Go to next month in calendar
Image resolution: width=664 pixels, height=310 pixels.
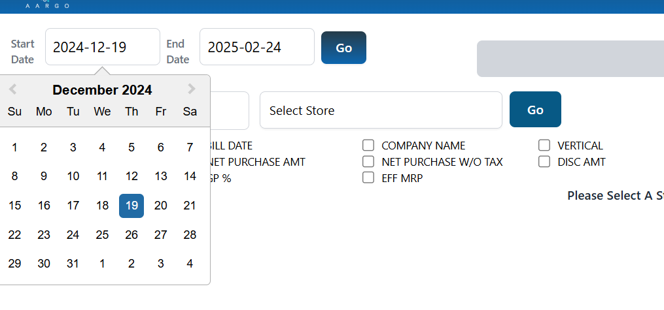point(192,89)
